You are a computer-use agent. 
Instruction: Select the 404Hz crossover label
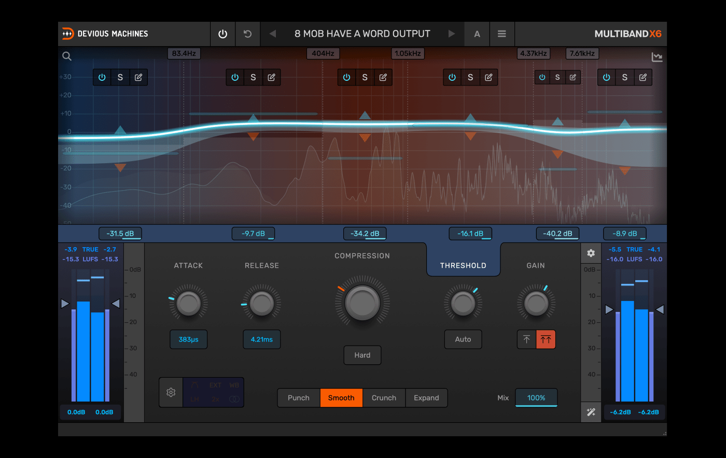pyautogui.click(x=323, y=53)
